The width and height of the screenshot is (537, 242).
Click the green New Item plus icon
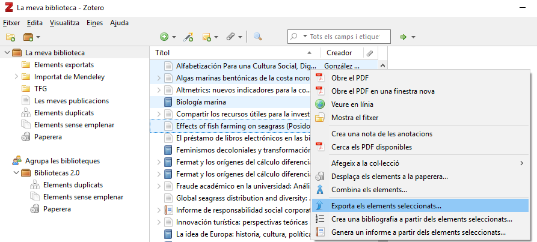tap(164, 37)
